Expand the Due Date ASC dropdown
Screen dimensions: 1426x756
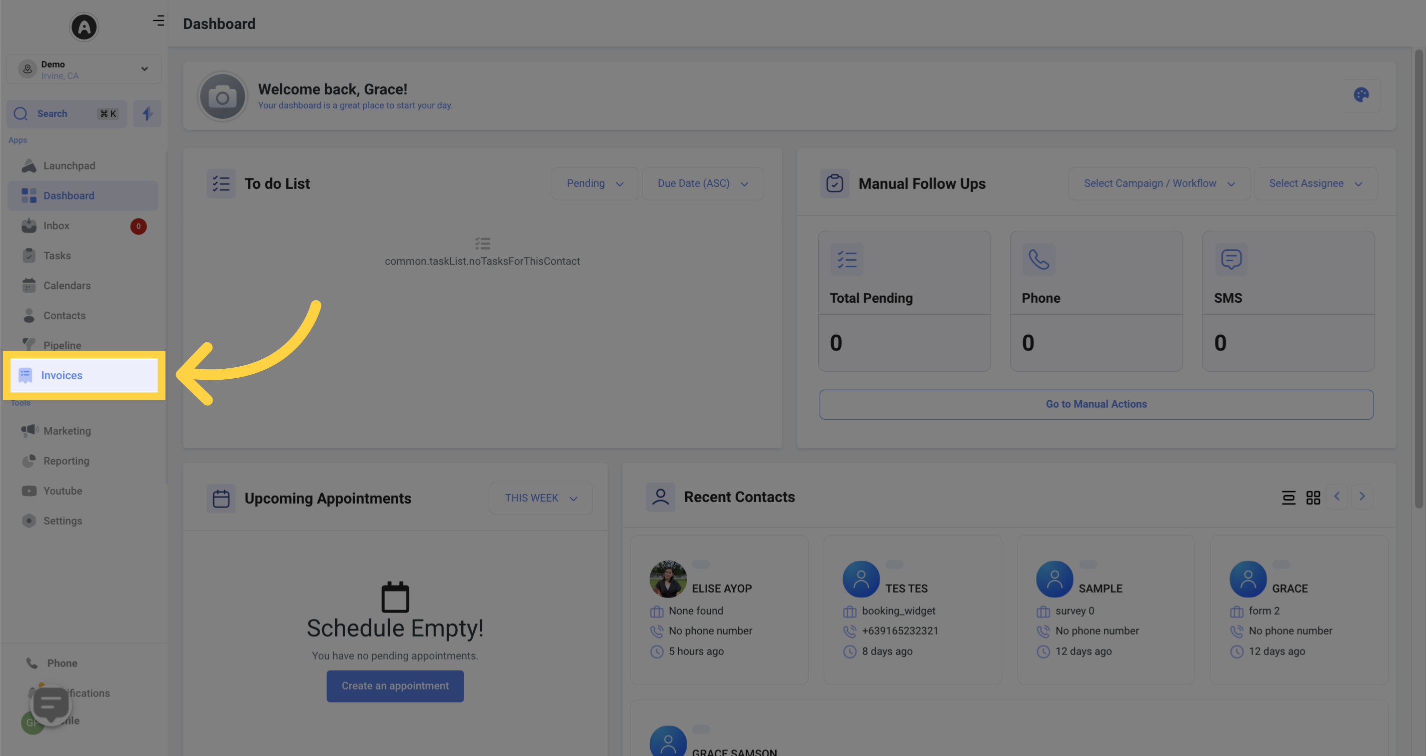[x=702, y=183]
